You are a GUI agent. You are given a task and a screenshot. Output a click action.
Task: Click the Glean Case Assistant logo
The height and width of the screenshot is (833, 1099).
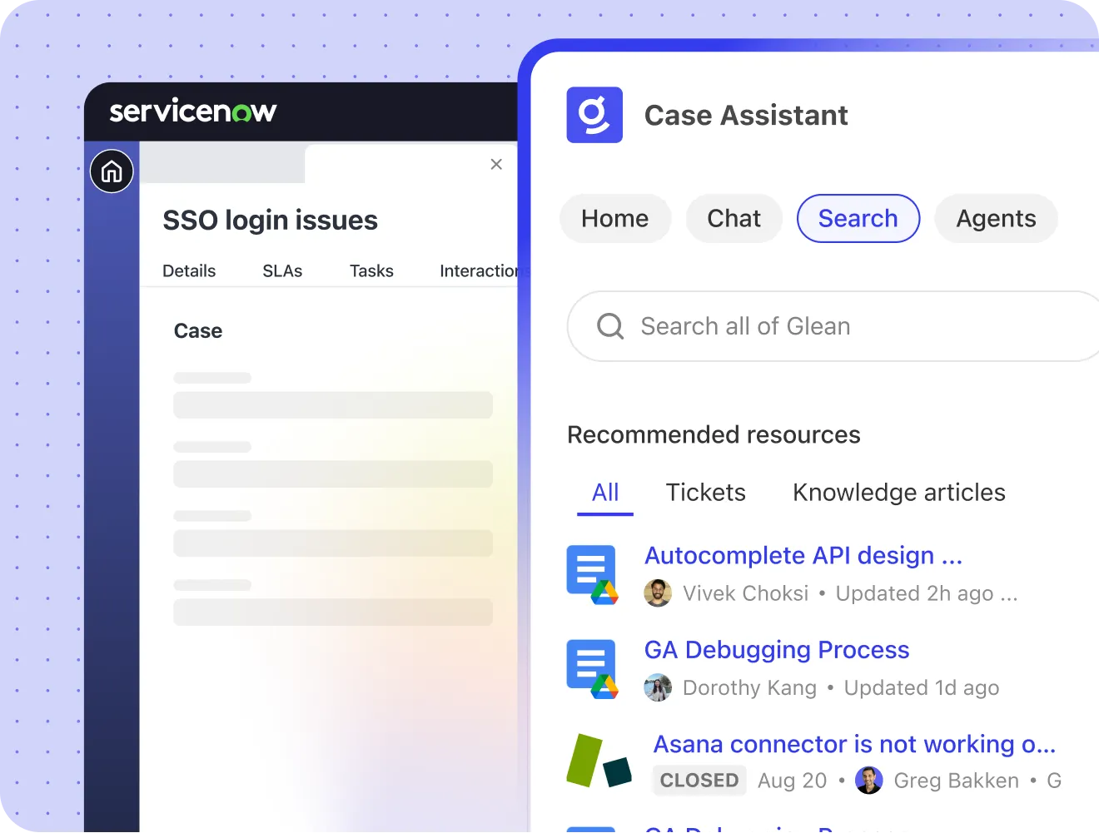click(594, 115)
